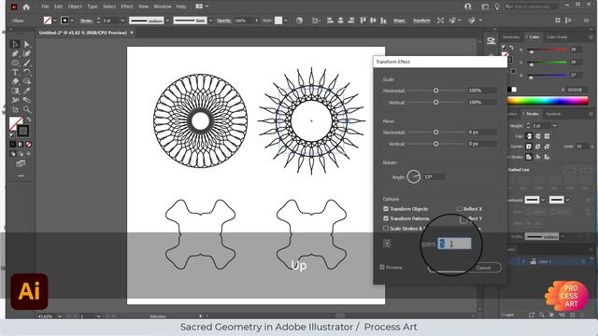Image resolution: width=598 pixels, height=336 pixels.
Task: Open the Brush Definition dropdown
Action: coord(210,21)
